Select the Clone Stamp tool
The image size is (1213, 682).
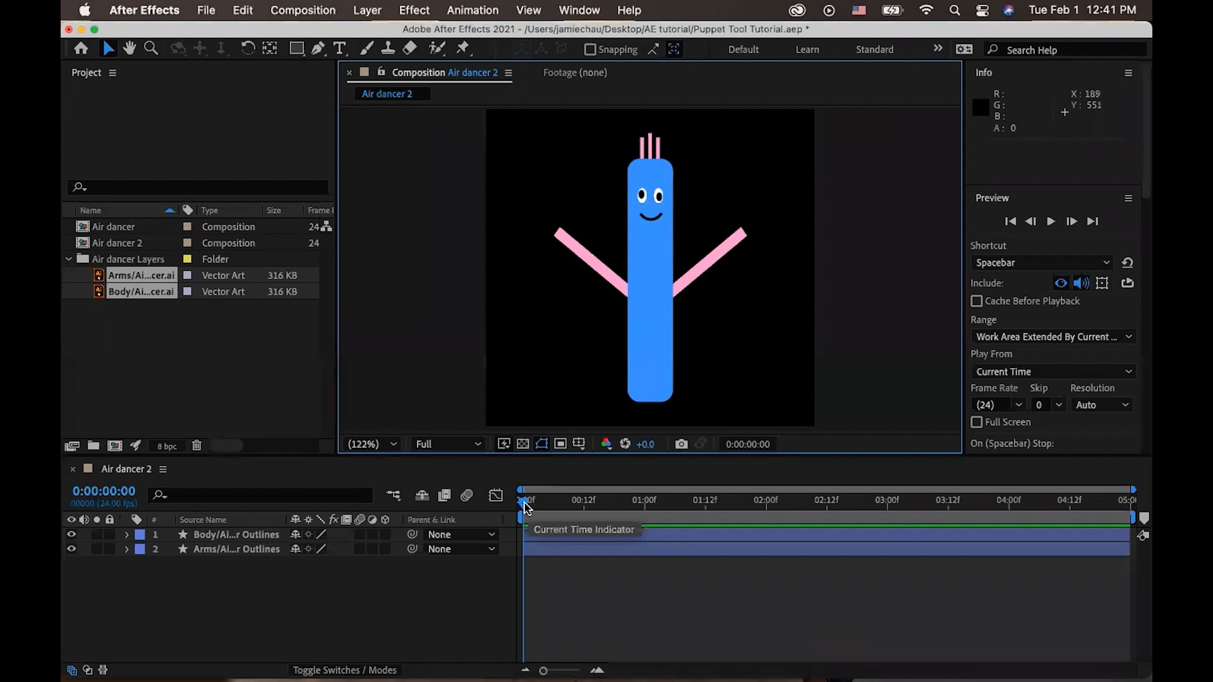pyautogui.click(x=389, y=48)
